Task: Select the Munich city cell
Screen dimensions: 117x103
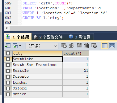Action: 37,94
